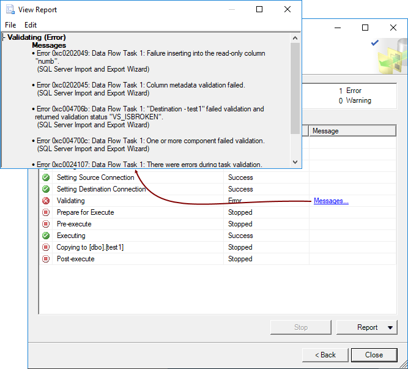Click the Error 0xc0202045 message line
Image resolution: width=408 pixels, height=369 pixels.
(x=138, y=85)
